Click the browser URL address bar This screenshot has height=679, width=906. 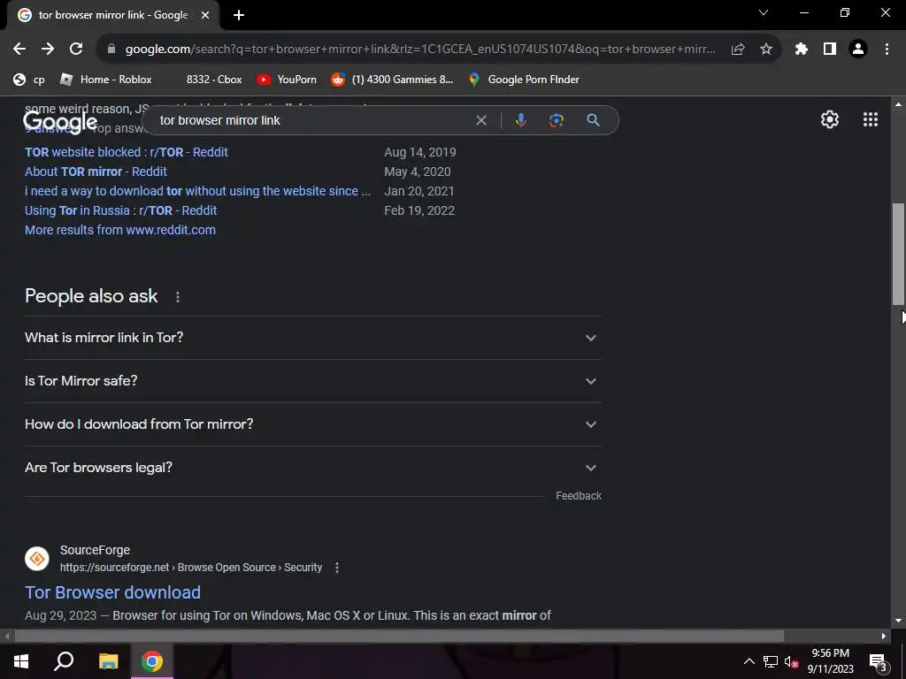(420, 50)
